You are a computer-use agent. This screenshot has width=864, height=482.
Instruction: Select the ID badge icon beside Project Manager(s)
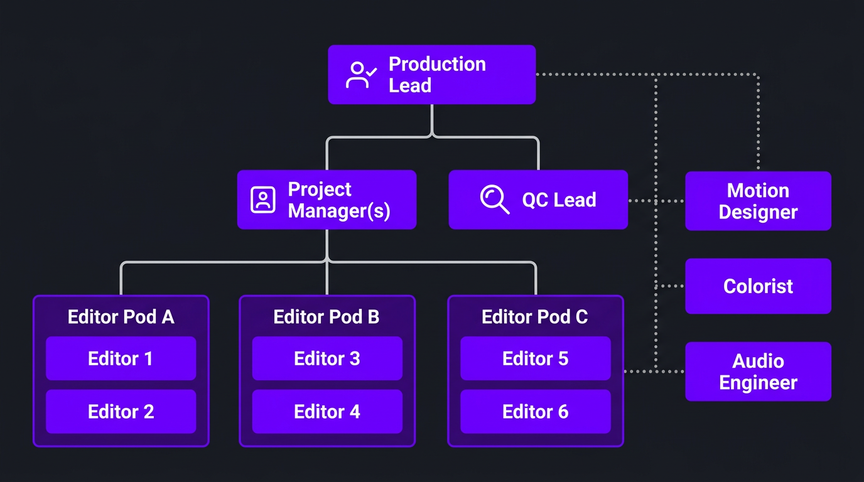pos(262,200)
